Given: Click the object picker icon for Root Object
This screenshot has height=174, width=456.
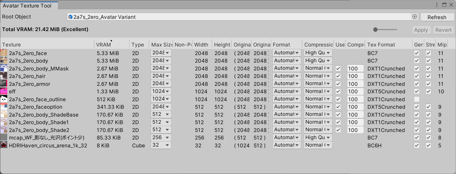Looking at the screenshot, I should click(x=414, y=17).
